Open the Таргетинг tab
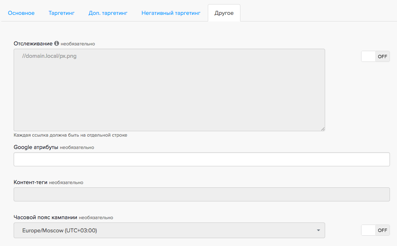397x246 pixels. coord(62,13)
